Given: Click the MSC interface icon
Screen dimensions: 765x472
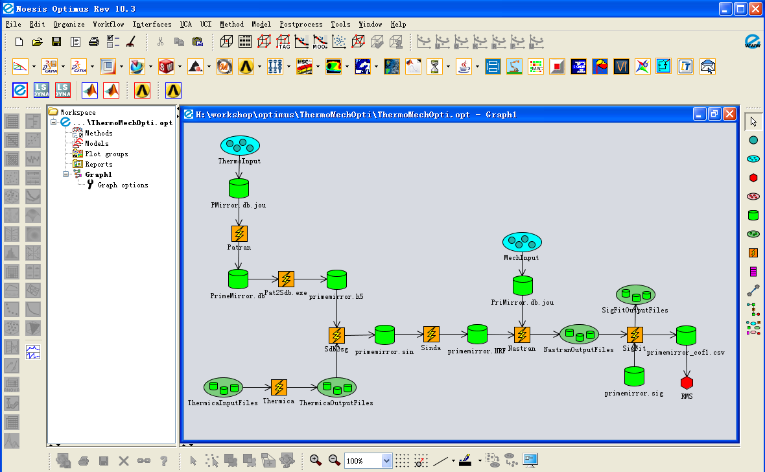Looking at the screenshot, I should [x=304, y=66].
